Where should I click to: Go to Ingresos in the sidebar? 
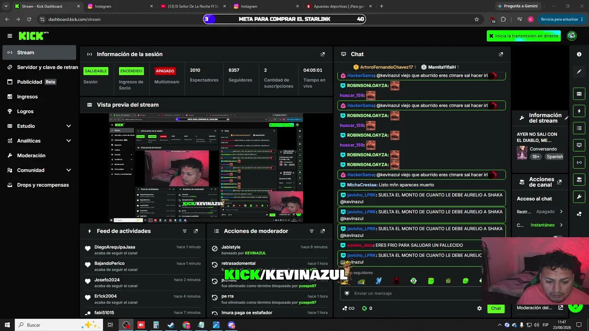tap(39, 97)
